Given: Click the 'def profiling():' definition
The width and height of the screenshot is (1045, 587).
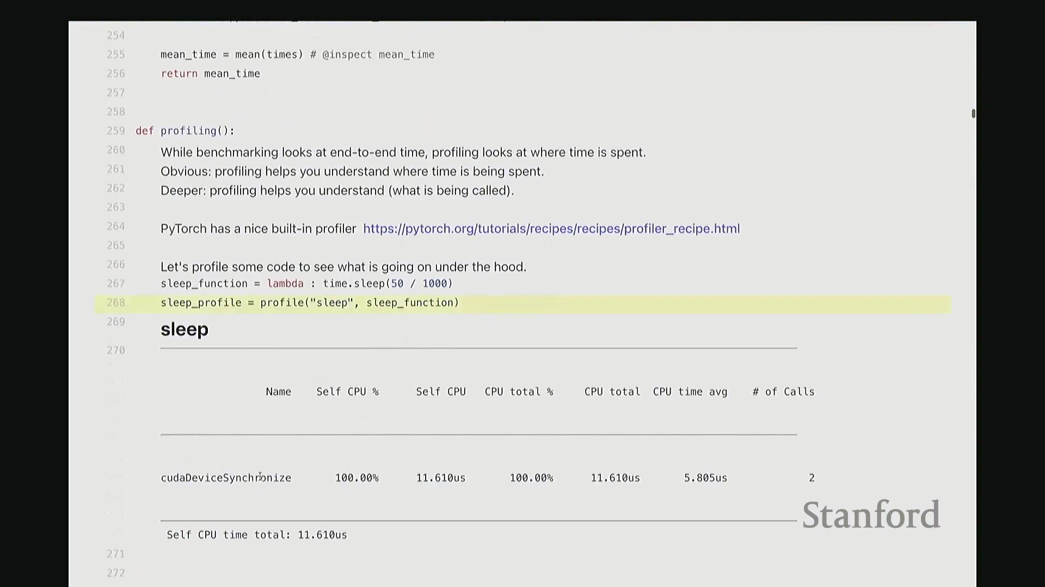Looking at the screenshot, I should click(x=185, y=131).
